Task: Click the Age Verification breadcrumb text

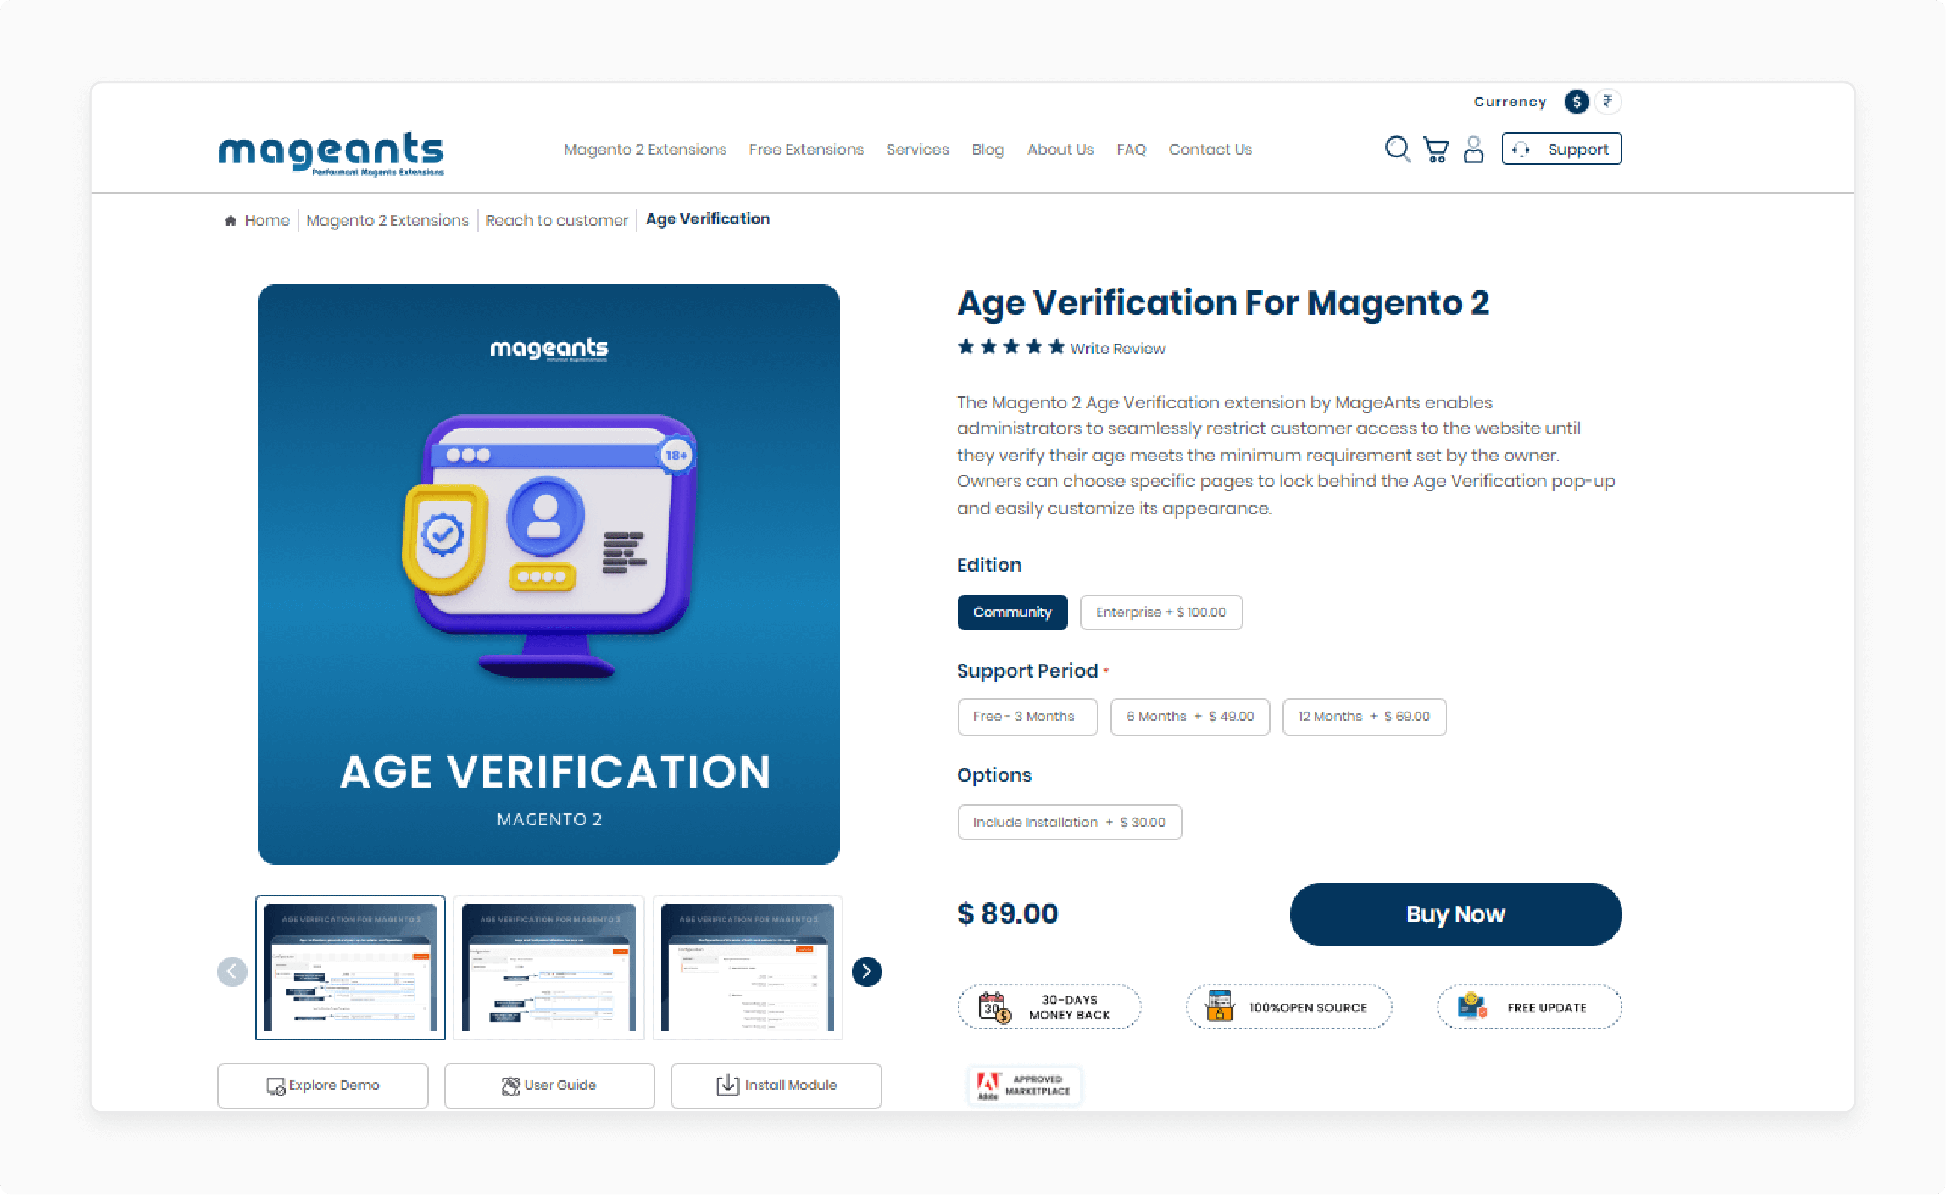Action: point(707,219)
